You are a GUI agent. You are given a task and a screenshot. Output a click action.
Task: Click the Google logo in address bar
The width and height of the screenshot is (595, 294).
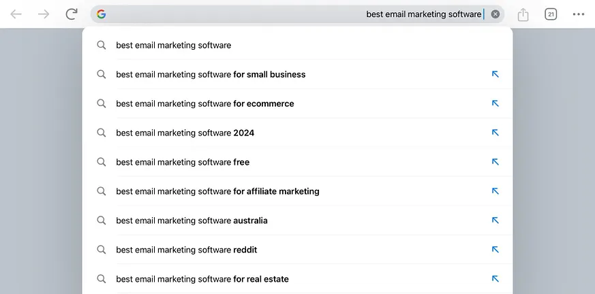(x=102, y=14)
